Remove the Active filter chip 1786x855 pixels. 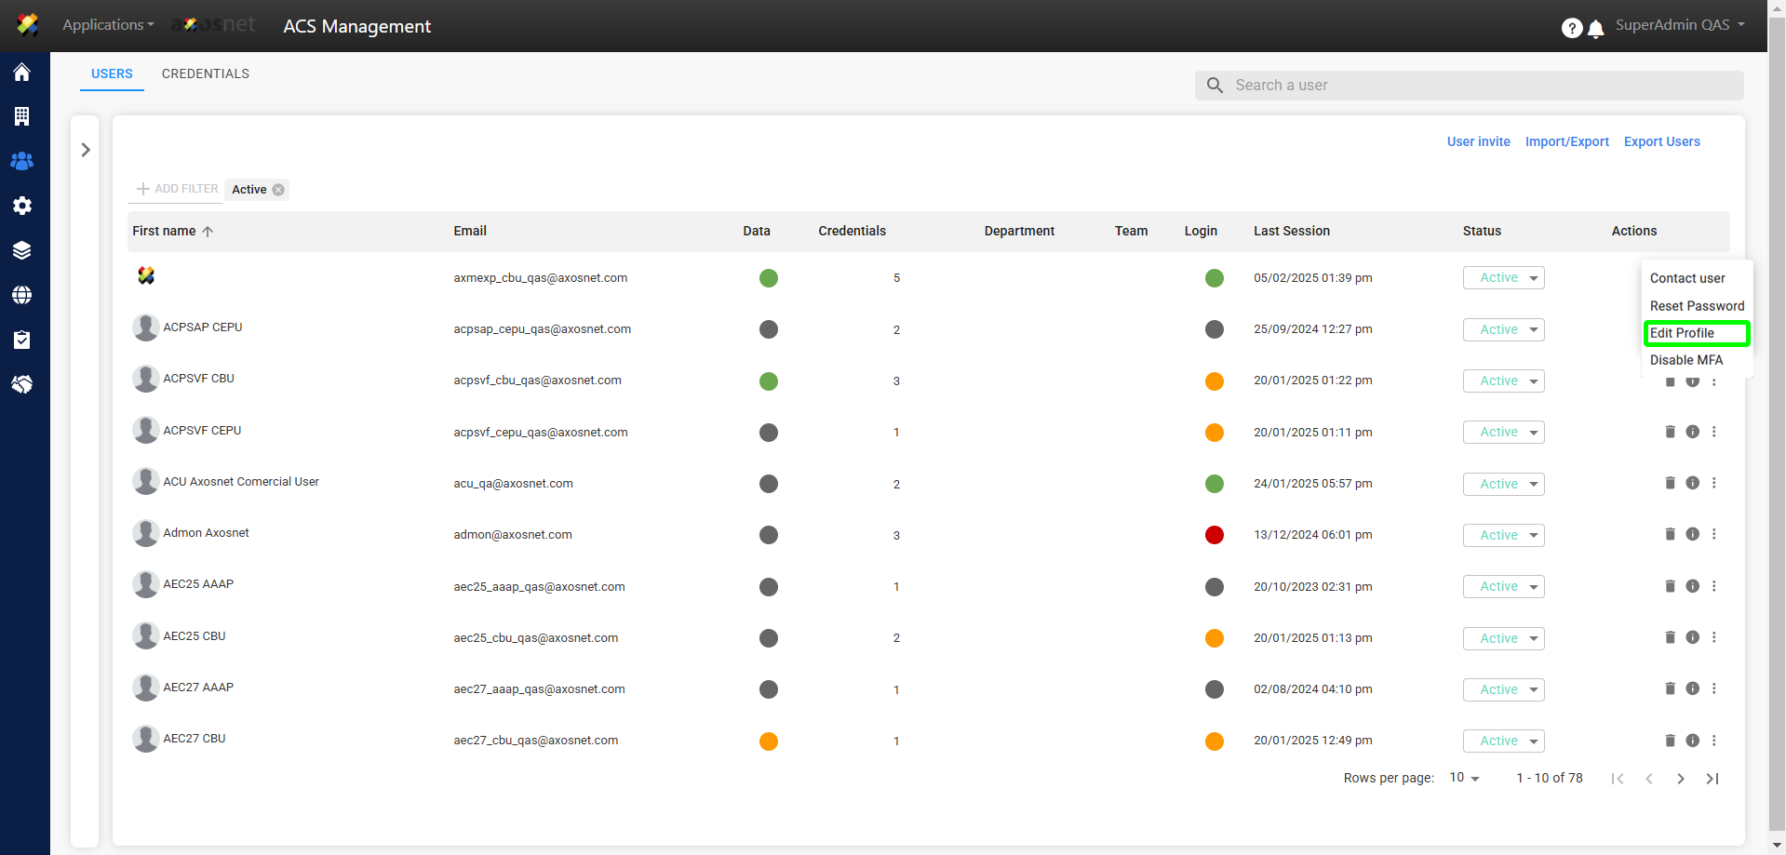pos(278,190)
